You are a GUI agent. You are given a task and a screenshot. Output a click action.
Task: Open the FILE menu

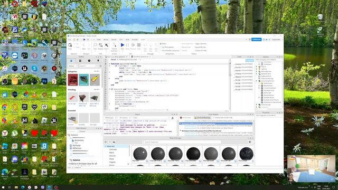69,40
